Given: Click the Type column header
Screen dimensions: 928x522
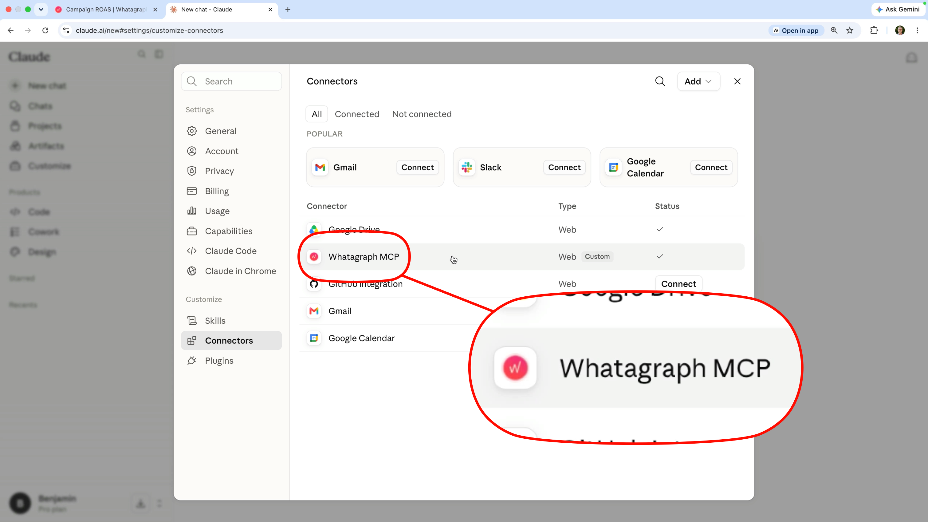Looking at the screenshot, I should (x=567, y=206).
